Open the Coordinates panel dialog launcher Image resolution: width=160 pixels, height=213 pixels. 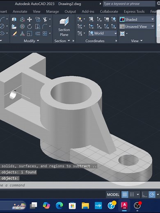pos(116,41)
